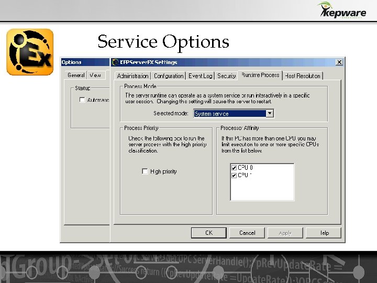Open the Administration tab
This screenshot has height=283, width=377.
[132, 76]
